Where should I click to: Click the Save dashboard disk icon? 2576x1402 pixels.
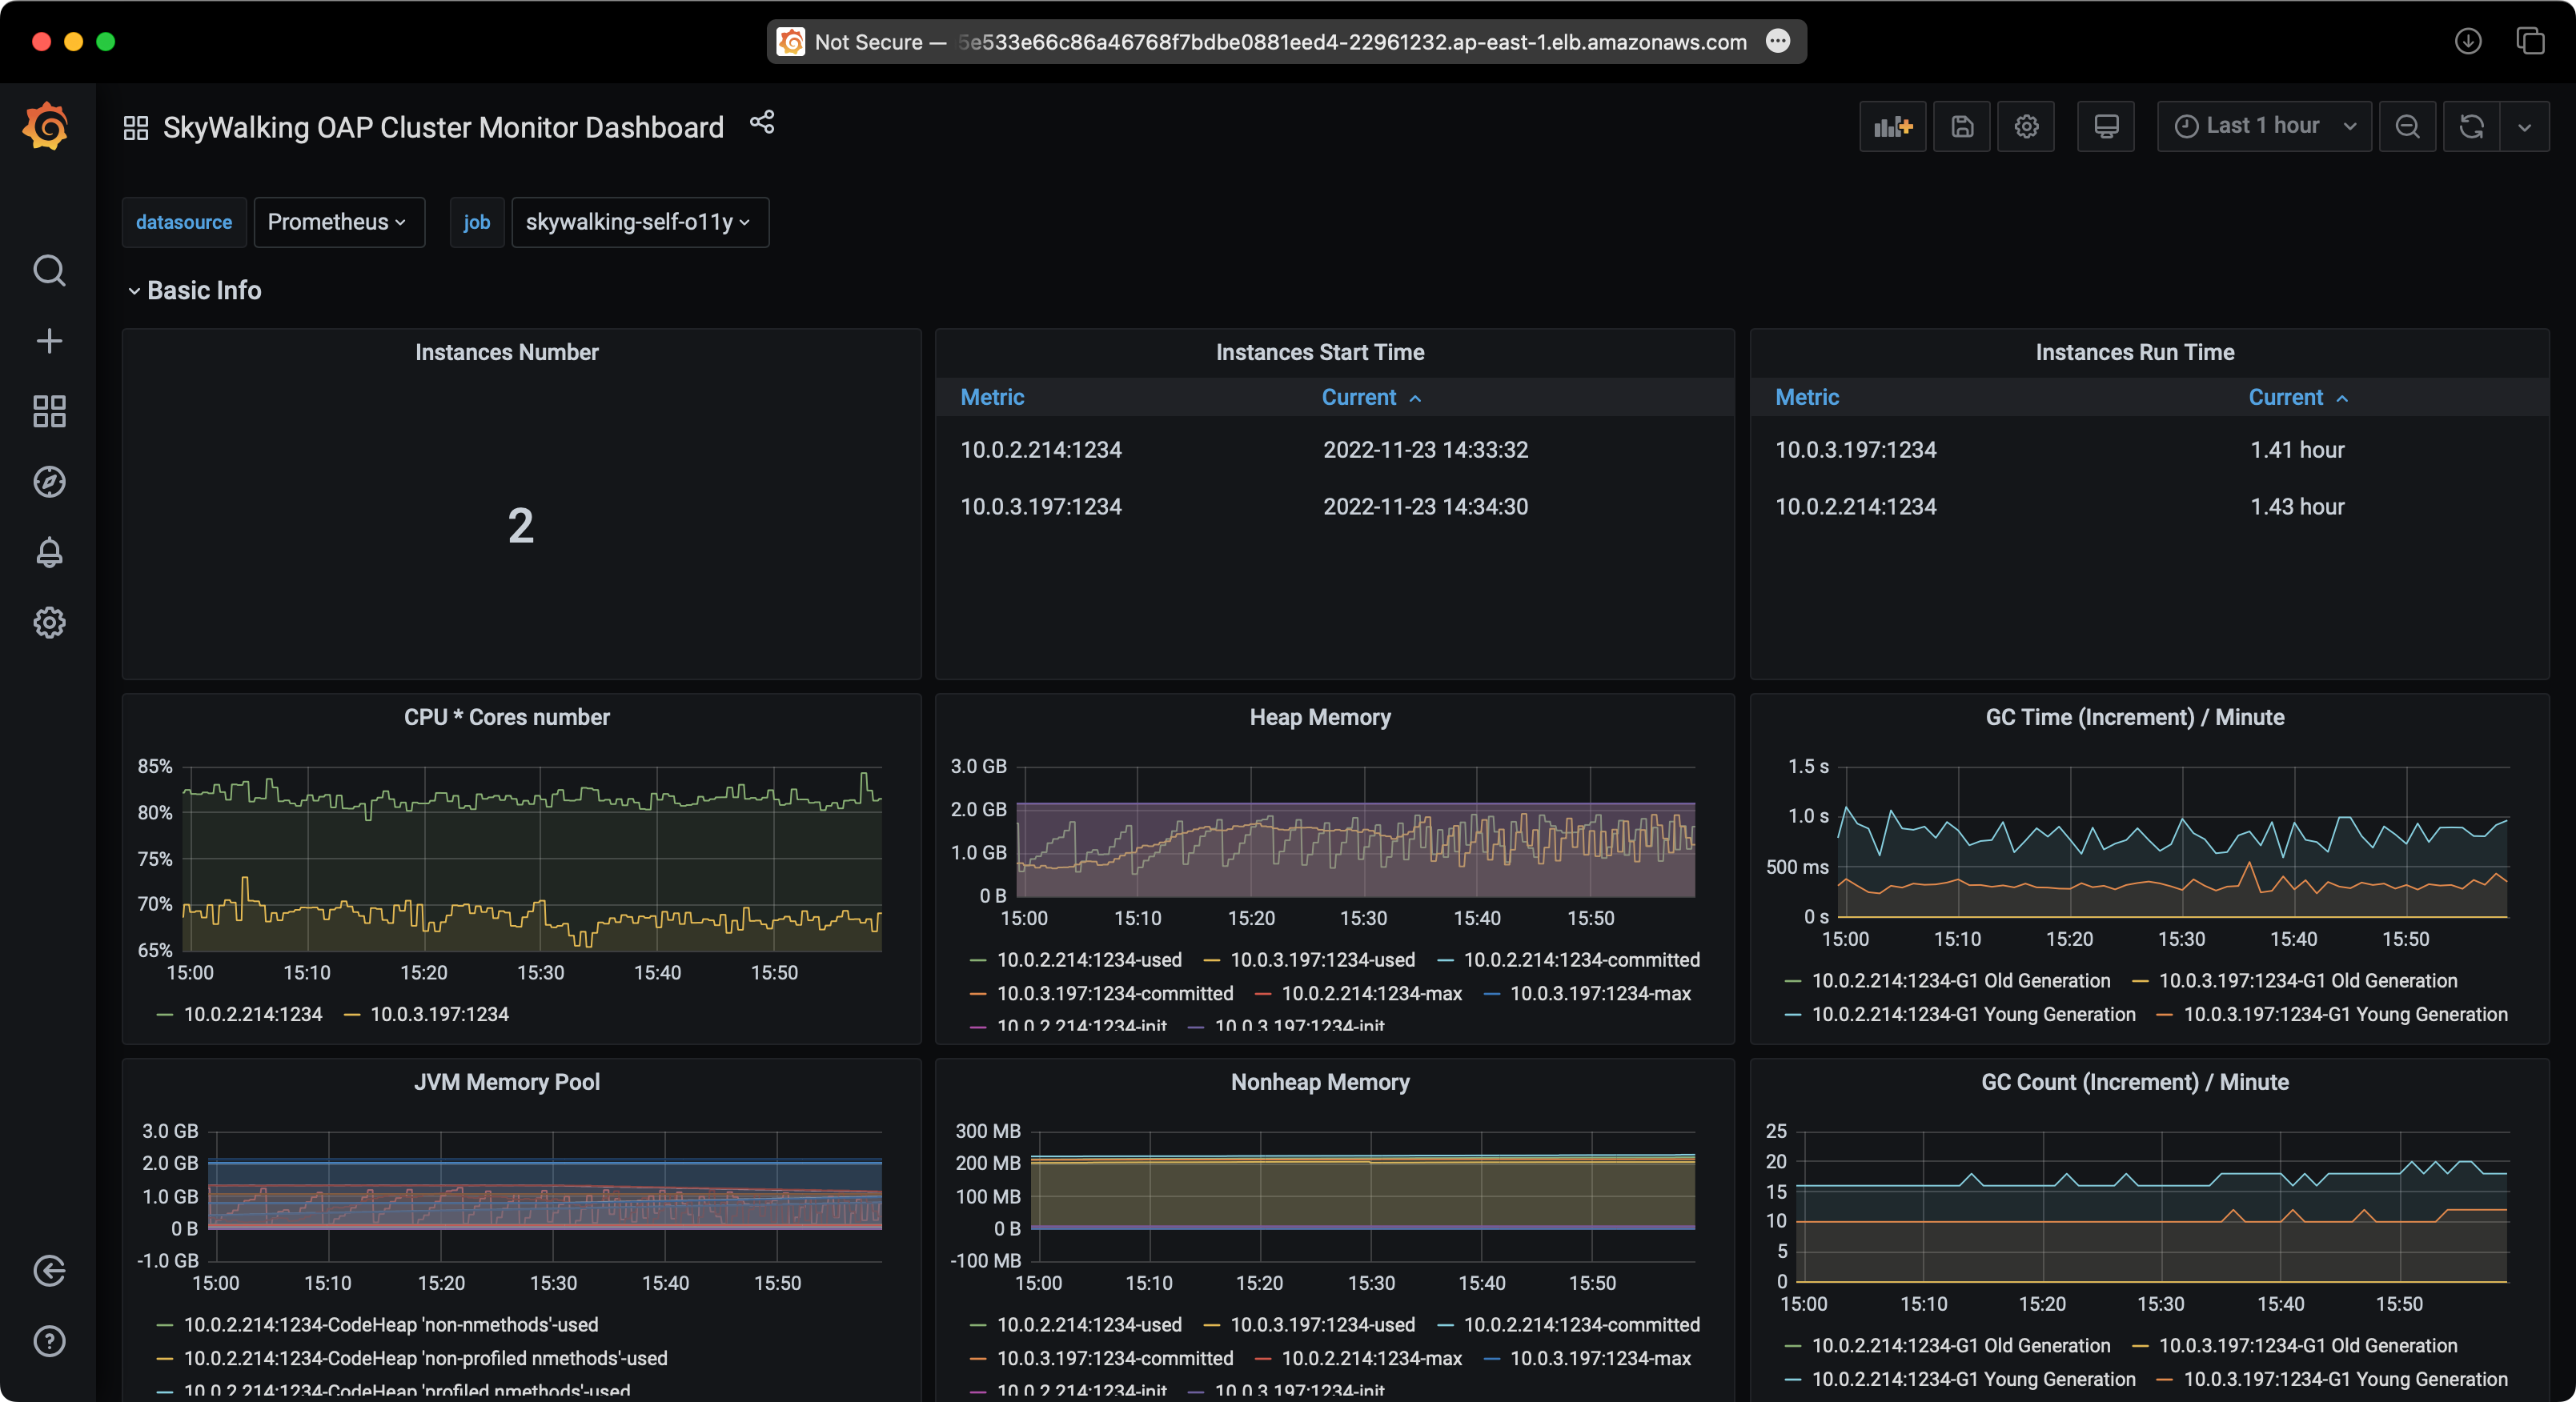point(1962,127)
